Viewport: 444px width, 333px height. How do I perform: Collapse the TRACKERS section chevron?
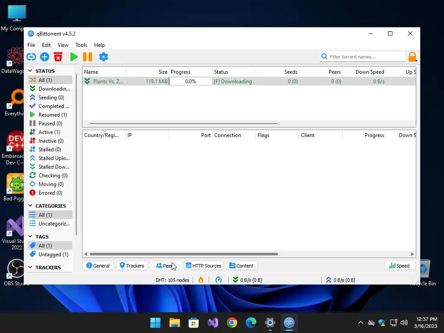[x=30, y=267]
